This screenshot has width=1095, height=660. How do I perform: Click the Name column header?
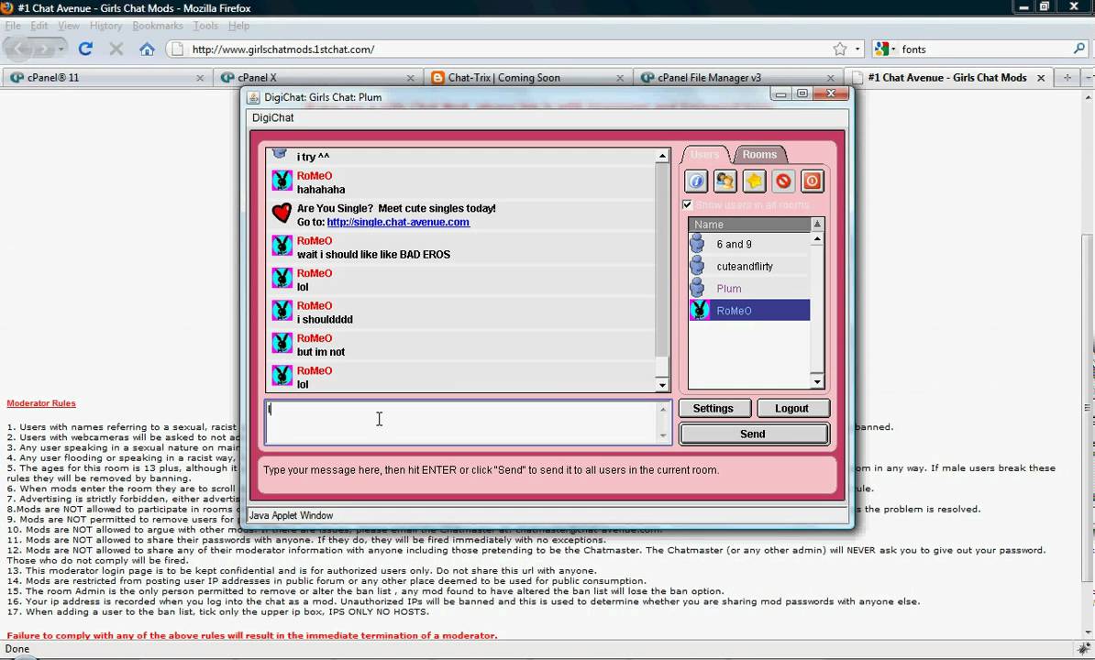pos(749,224)
